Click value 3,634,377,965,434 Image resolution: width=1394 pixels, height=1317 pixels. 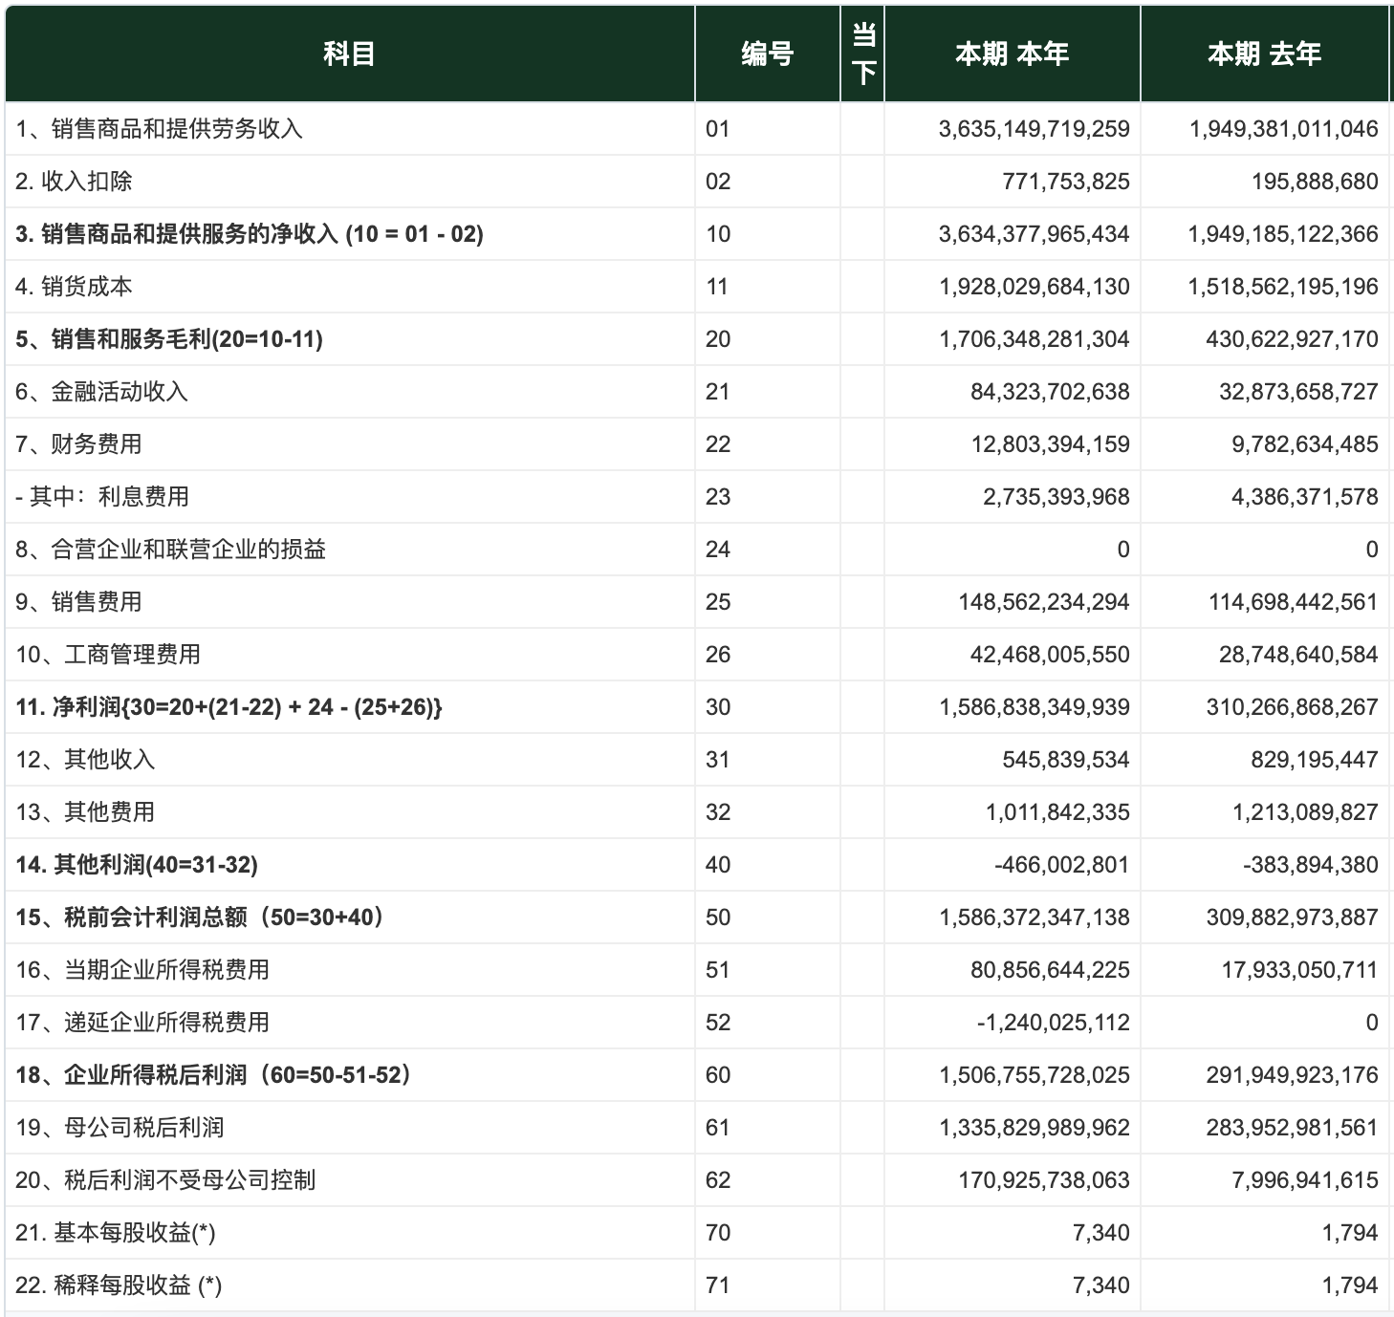click(x=1035, y=234)
